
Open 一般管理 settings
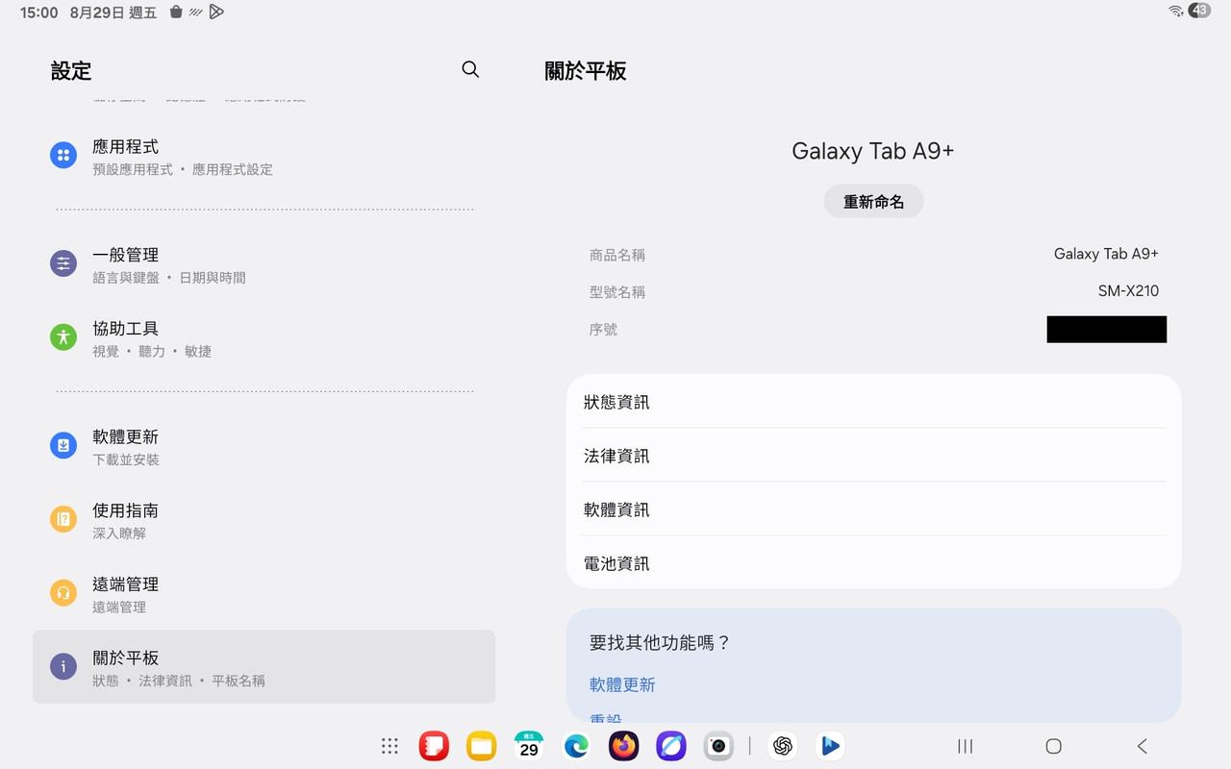click(x=264, y=264)
